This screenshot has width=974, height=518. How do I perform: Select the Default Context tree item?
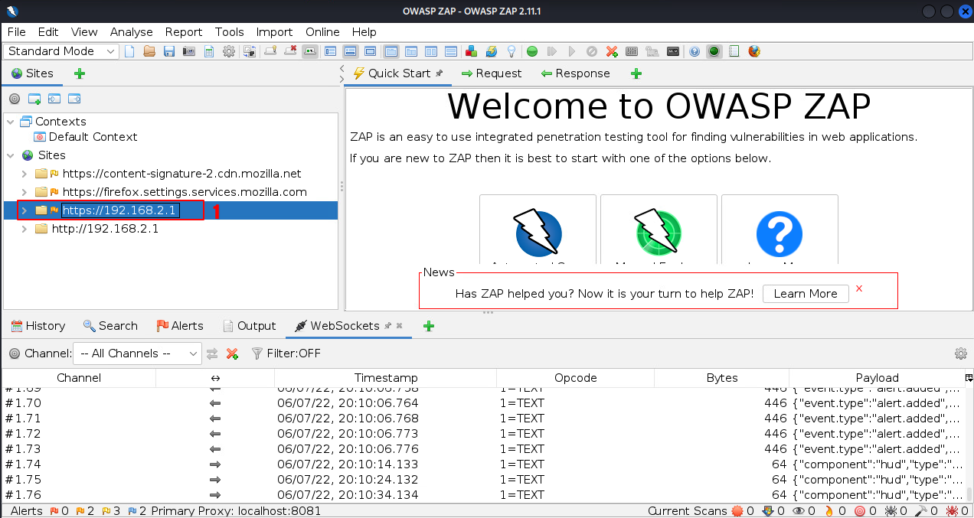tap(93, 137)
